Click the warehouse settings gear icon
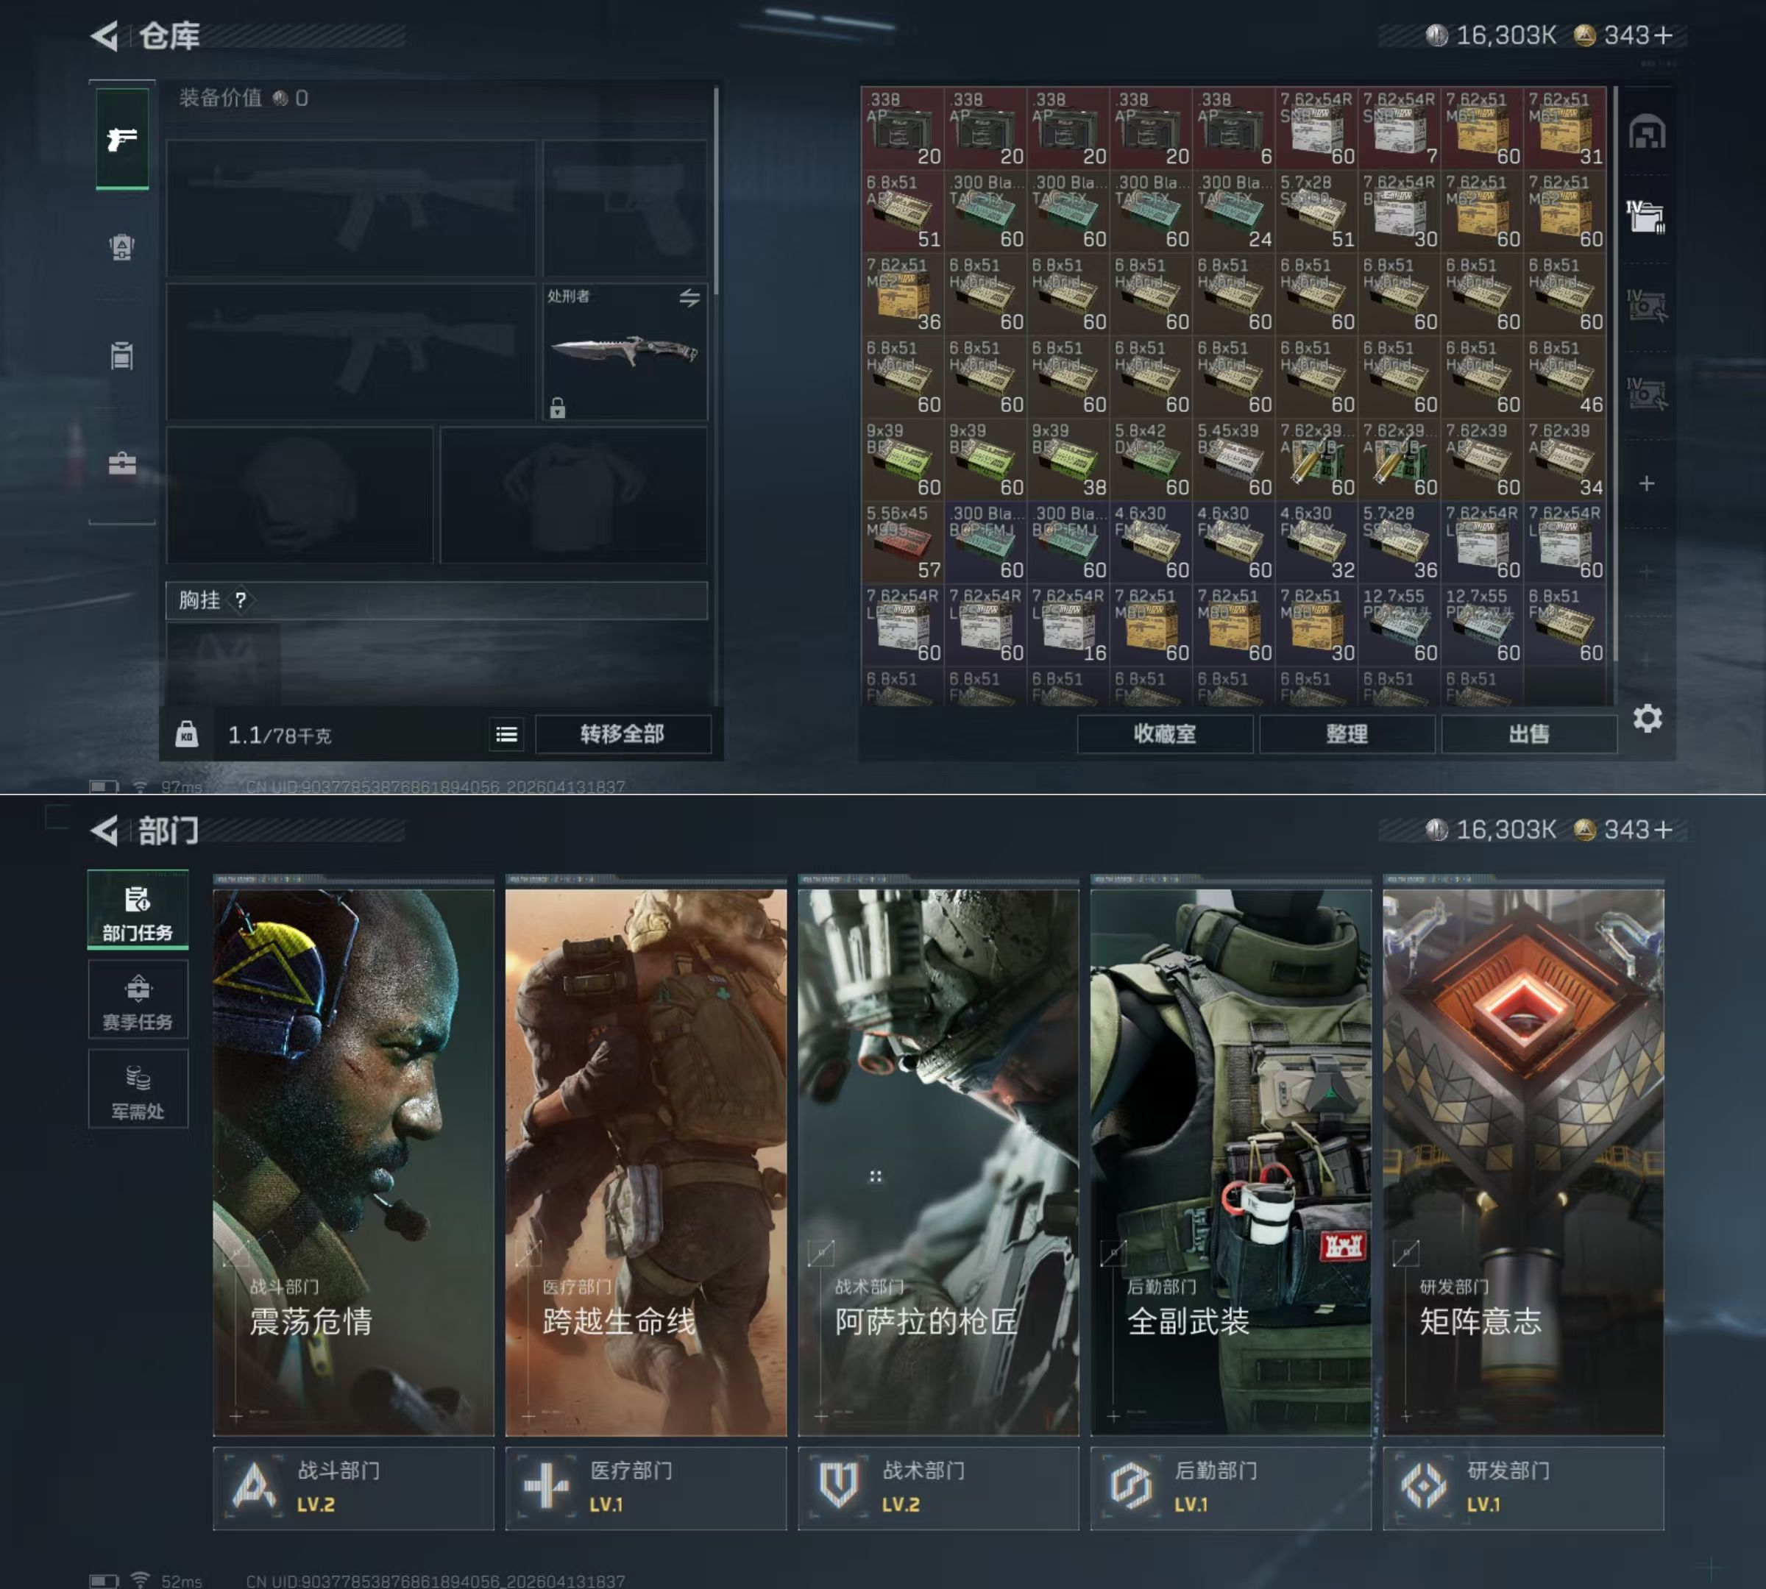 (1648, 719)
